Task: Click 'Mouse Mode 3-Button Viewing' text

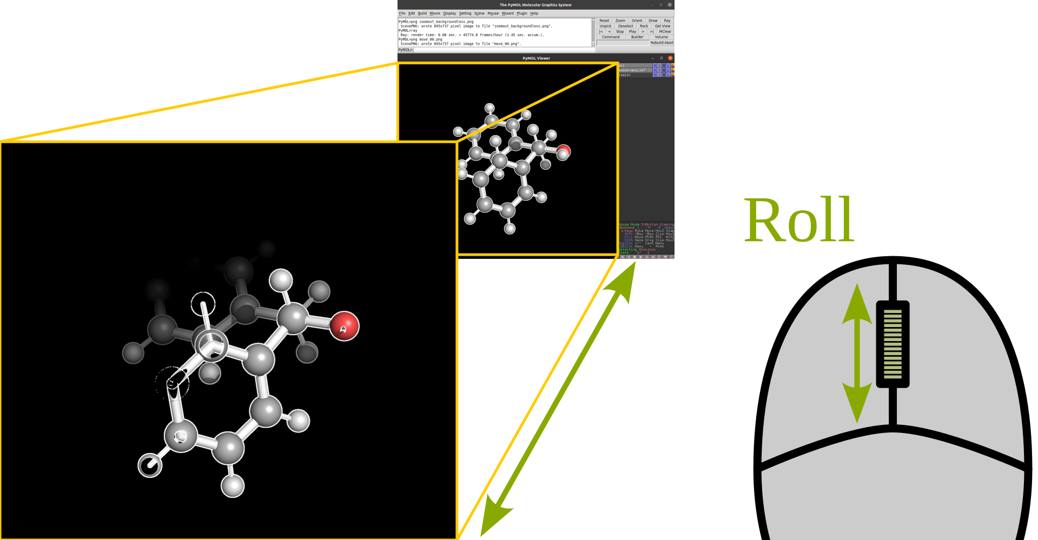Action: tap(647, 224)
